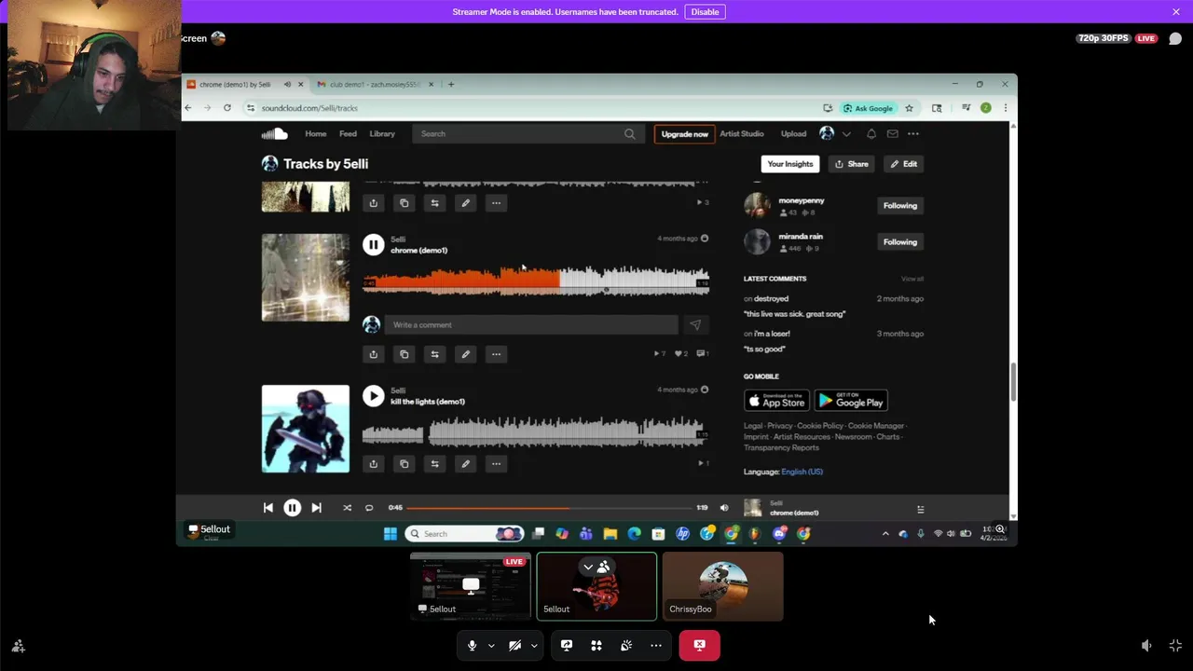Viewport: 1193px width, 671px height.
Task: Reload the SoundCloud page in Chrome
Action: (x=227, y=108)
